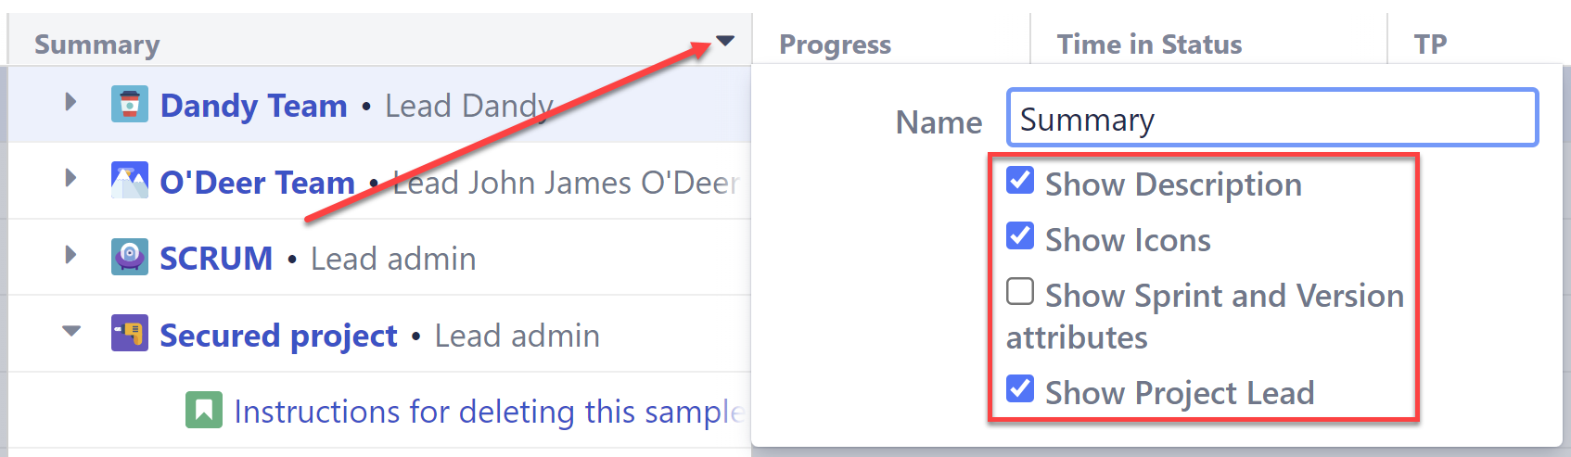Expand the SCRUM project row

tap(71, 255)
